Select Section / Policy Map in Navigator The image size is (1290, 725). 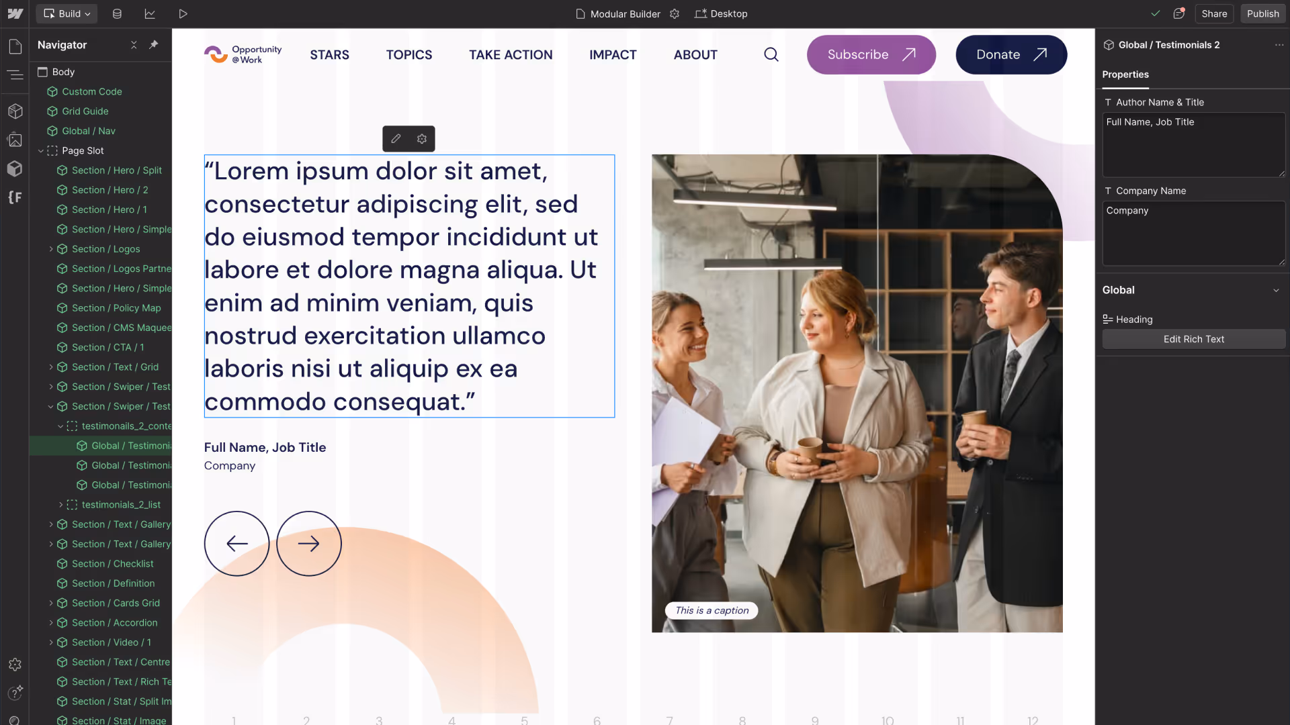pos(109,308)
